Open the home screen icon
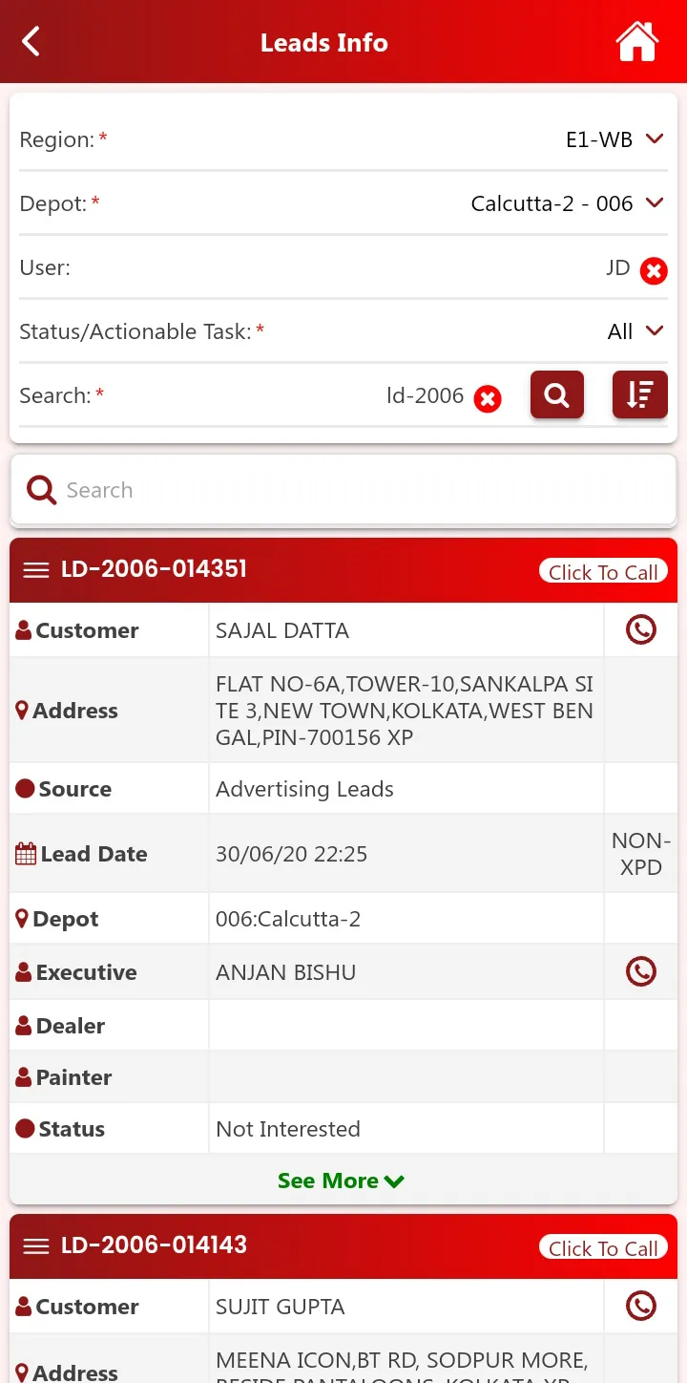This screenshot has width=687, height=1383. 636,42
